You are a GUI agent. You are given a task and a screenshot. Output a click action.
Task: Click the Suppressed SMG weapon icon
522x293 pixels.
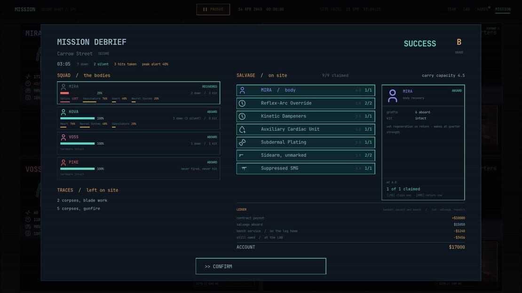244,168
